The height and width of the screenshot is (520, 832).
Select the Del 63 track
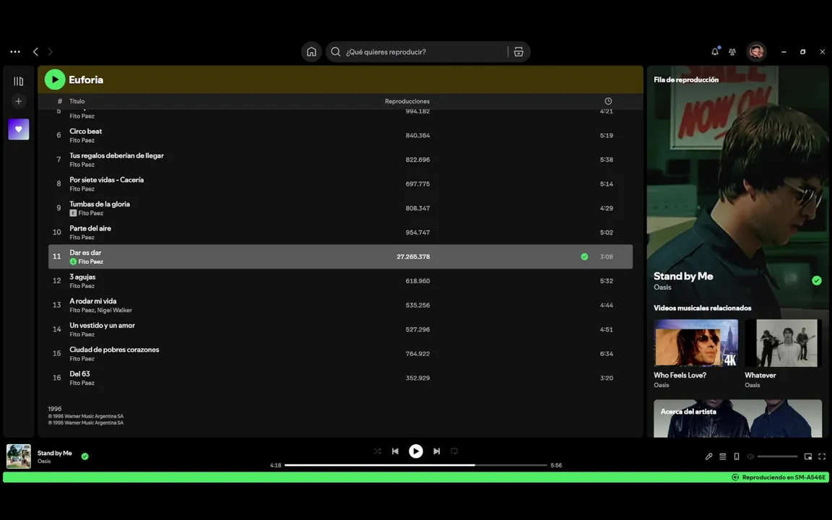tap(340, 378)
